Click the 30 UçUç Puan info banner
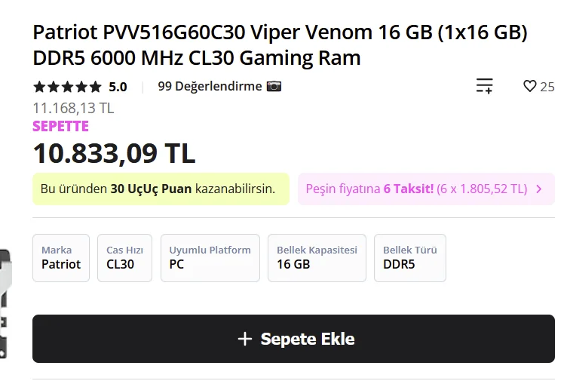 point(161,189)
